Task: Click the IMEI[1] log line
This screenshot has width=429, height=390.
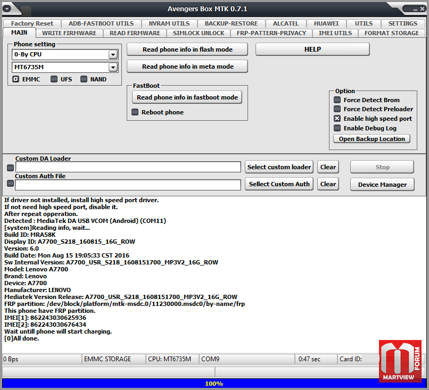Action: click(x=45, y=318)
